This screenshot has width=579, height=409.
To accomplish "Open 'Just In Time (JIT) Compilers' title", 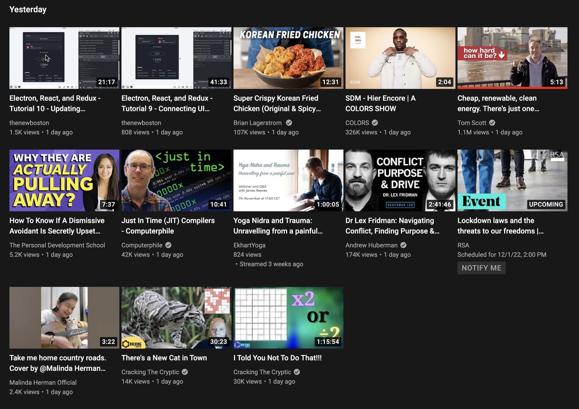I will pos(168,226).
